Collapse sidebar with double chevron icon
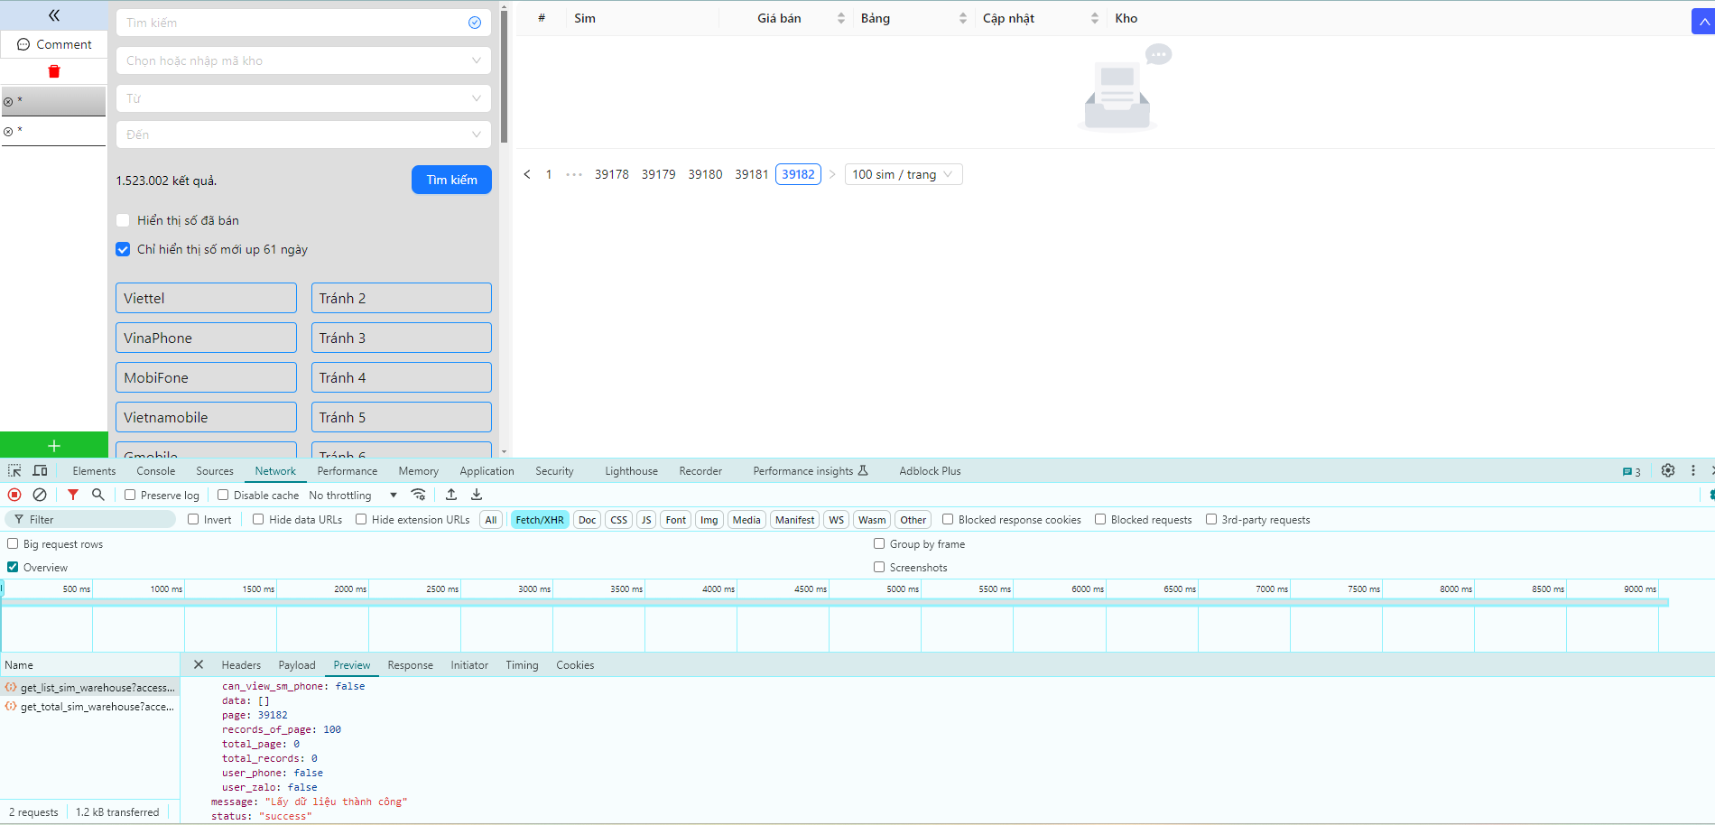Viewport: 1715px width, 825px height. (54, 15)
